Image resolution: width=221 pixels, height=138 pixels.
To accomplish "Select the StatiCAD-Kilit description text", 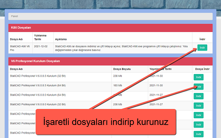I will [121, 48].
